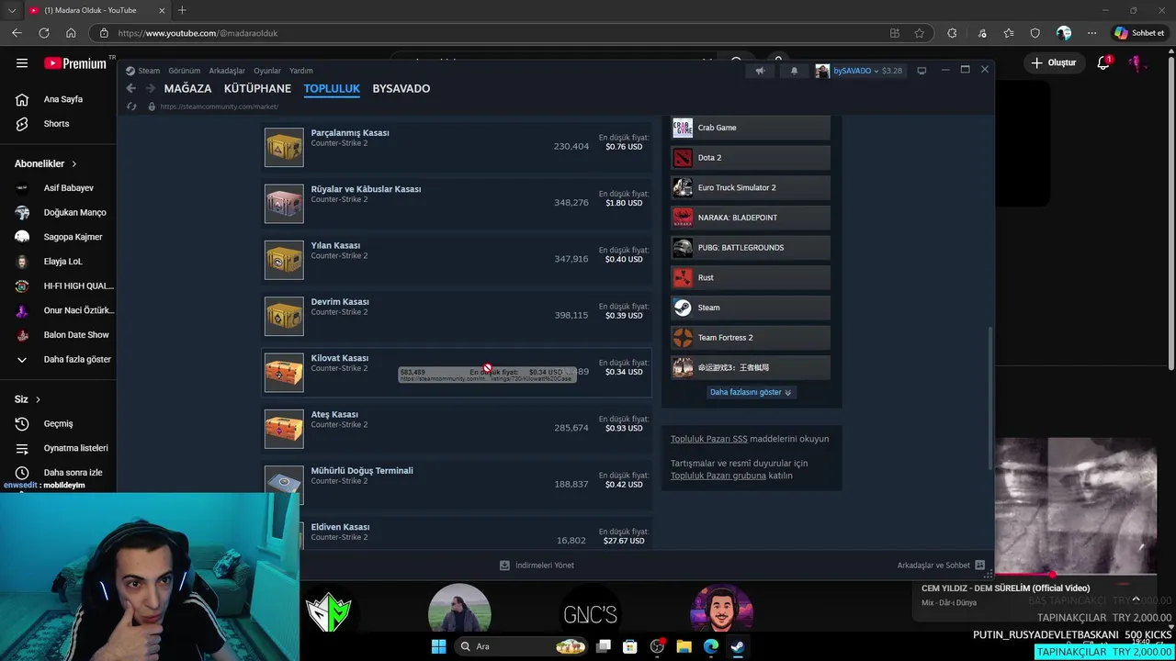1176x661 pixels.
Task: Filter market by Euro Truck Simulator 2
Action: (751, 187)
